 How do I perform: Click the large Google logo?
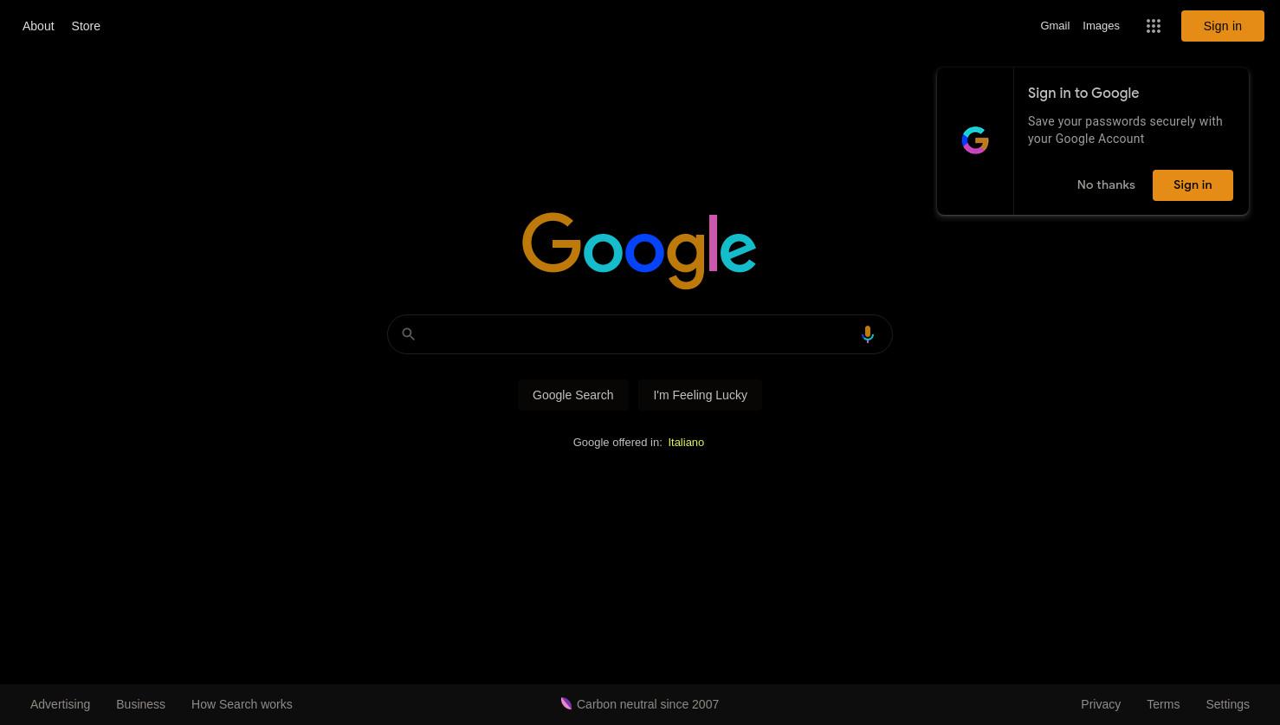639,250
